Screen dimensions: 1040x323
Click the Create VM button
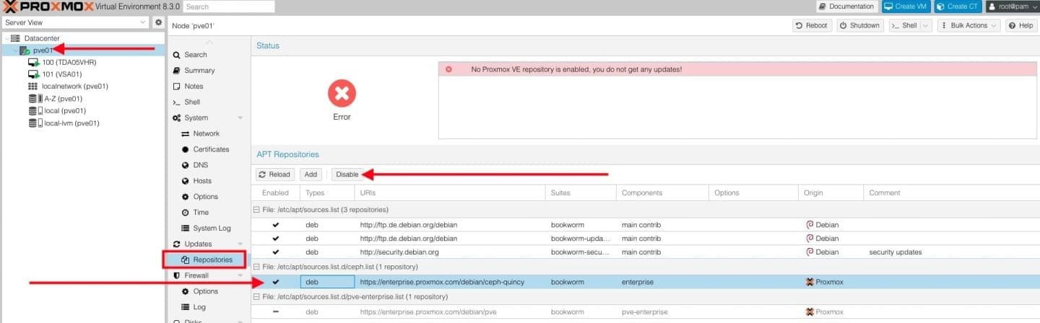pyautogui.click(x=906, y=6)
